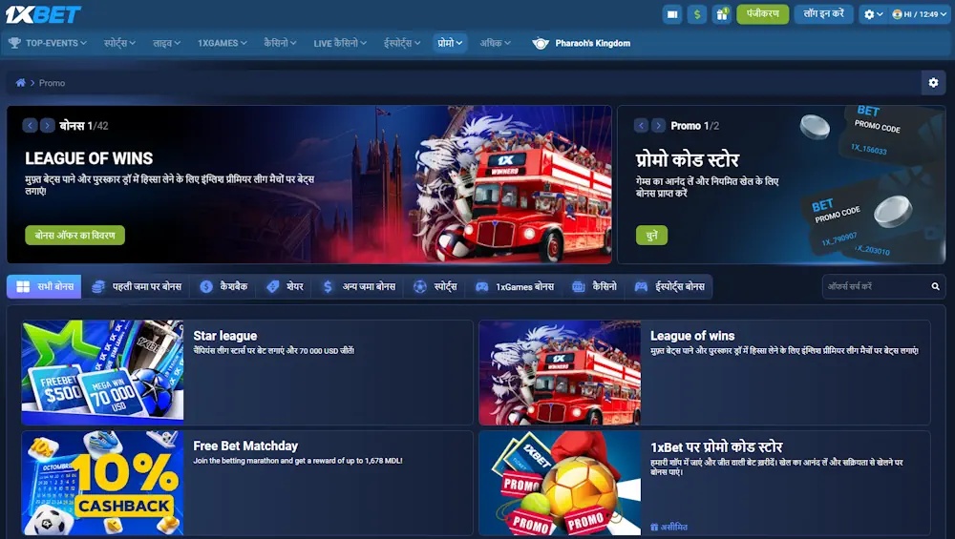Click the mobile app icon in header
This screenshot has width=955, height=539.
[x=672, y=14]
